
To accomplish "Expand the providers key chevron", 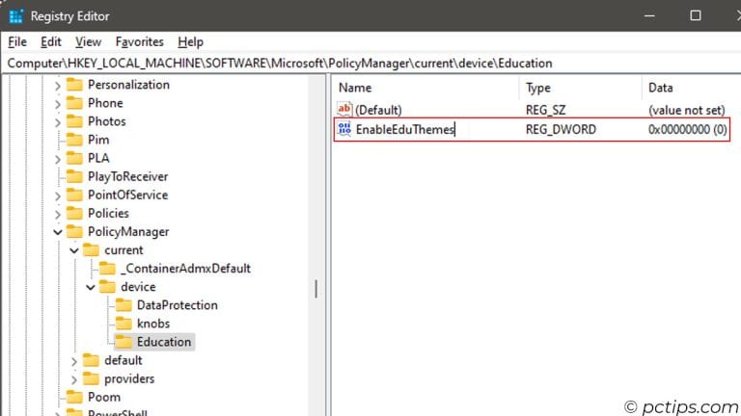I will point(74,379).
